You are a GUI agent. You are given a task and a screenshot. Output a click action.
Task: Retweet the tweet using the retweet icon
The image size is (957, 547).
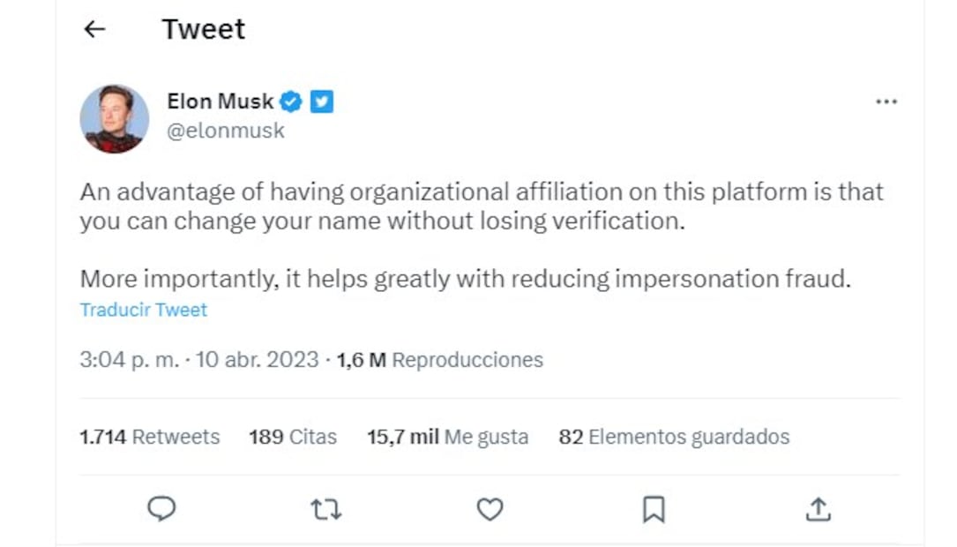(326, 509)
